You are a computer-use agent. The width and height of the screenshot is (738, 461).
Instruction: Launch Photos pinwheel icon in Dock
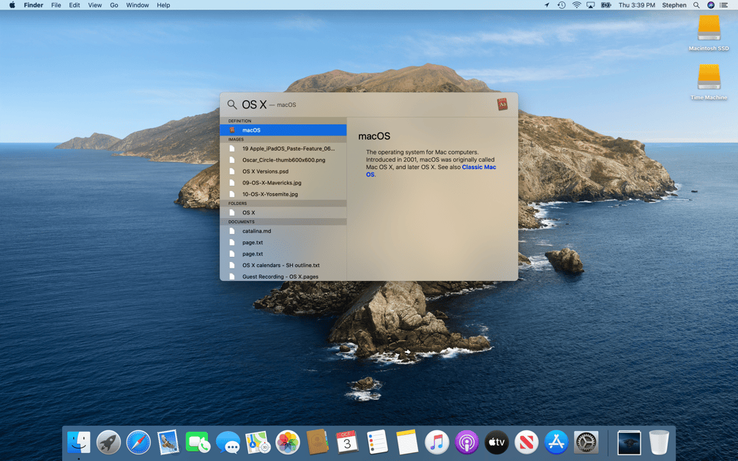(x=288, y=442)
